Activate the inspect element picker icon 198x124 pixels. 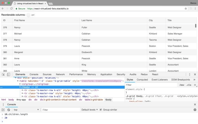point(3,75)
